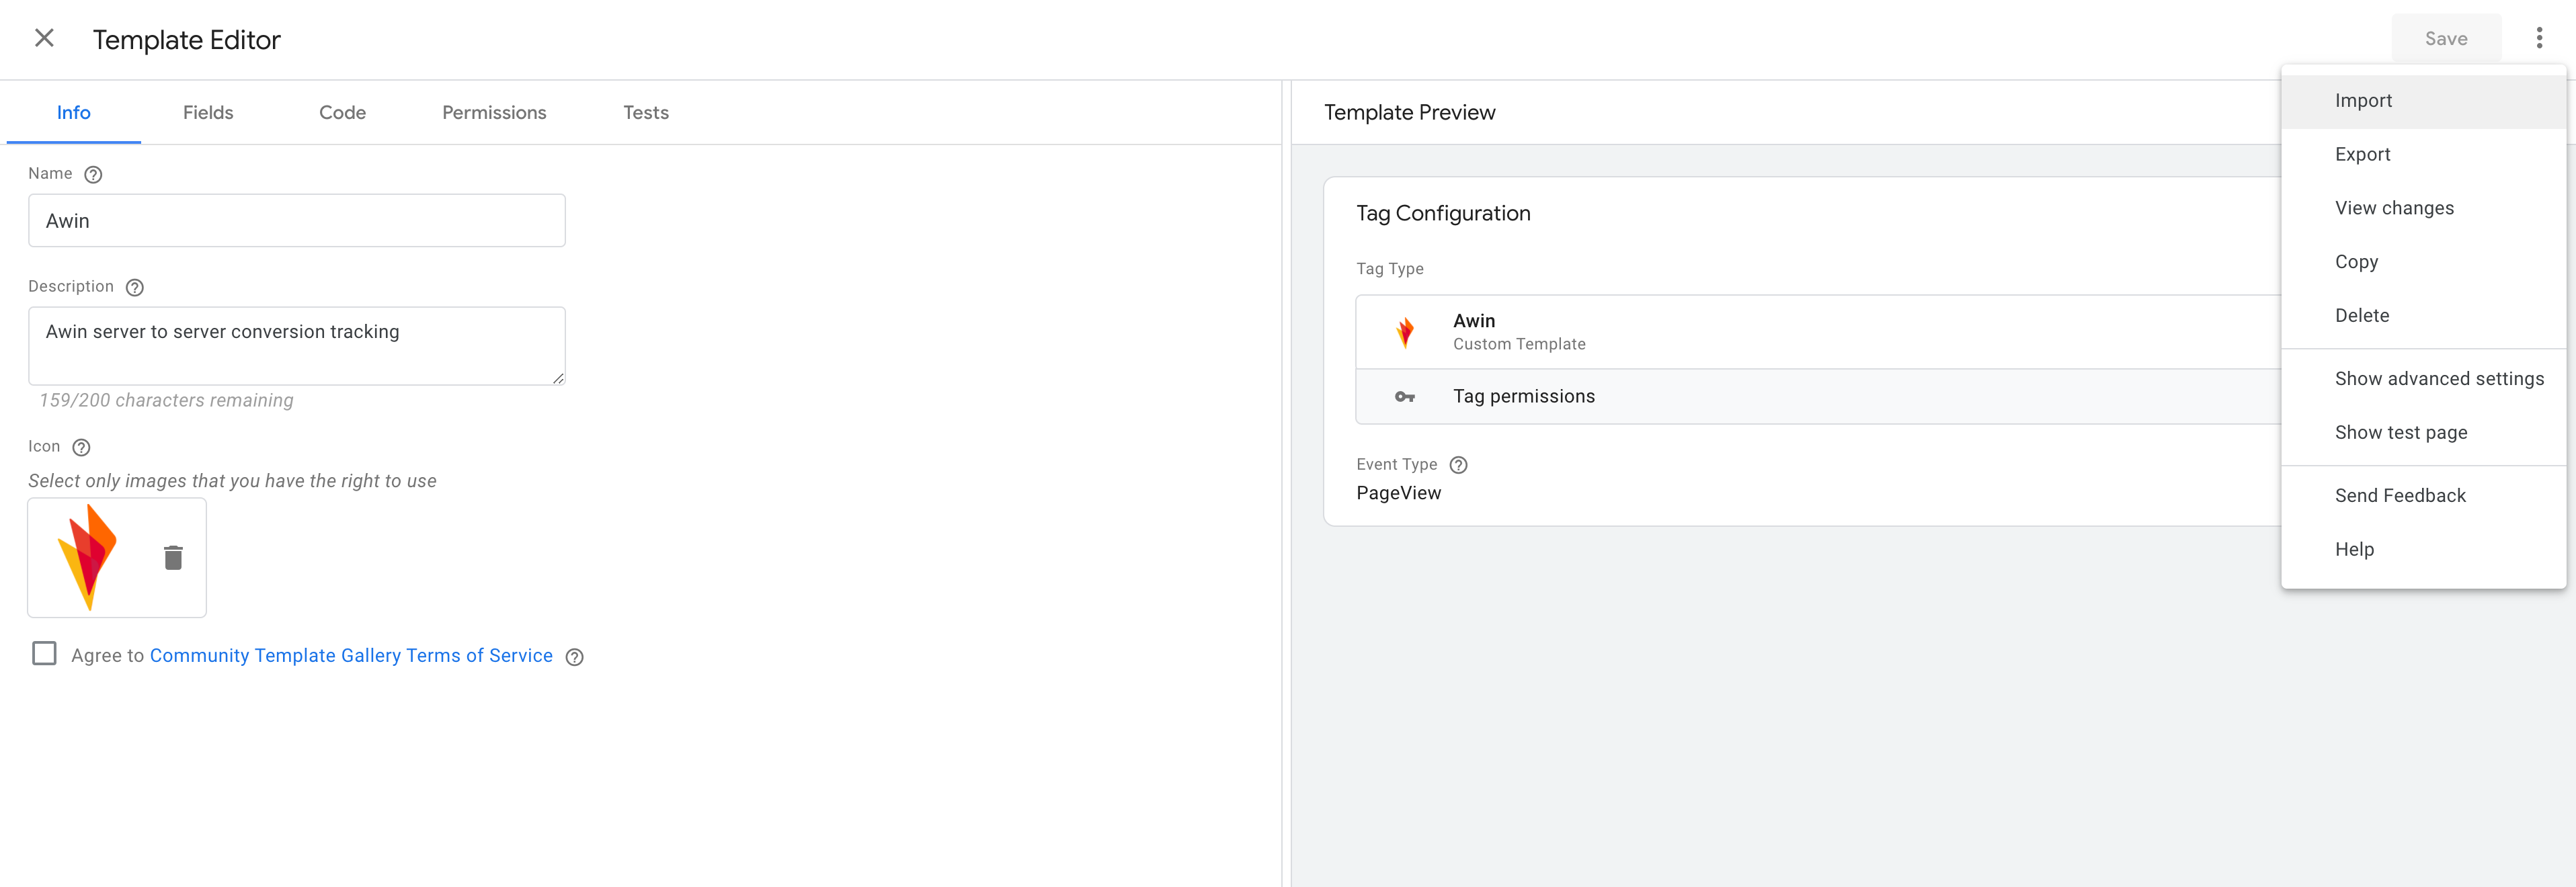2576x887 pixels.
Task: Select Delete in the options menu
Action: pos(2423,316)
